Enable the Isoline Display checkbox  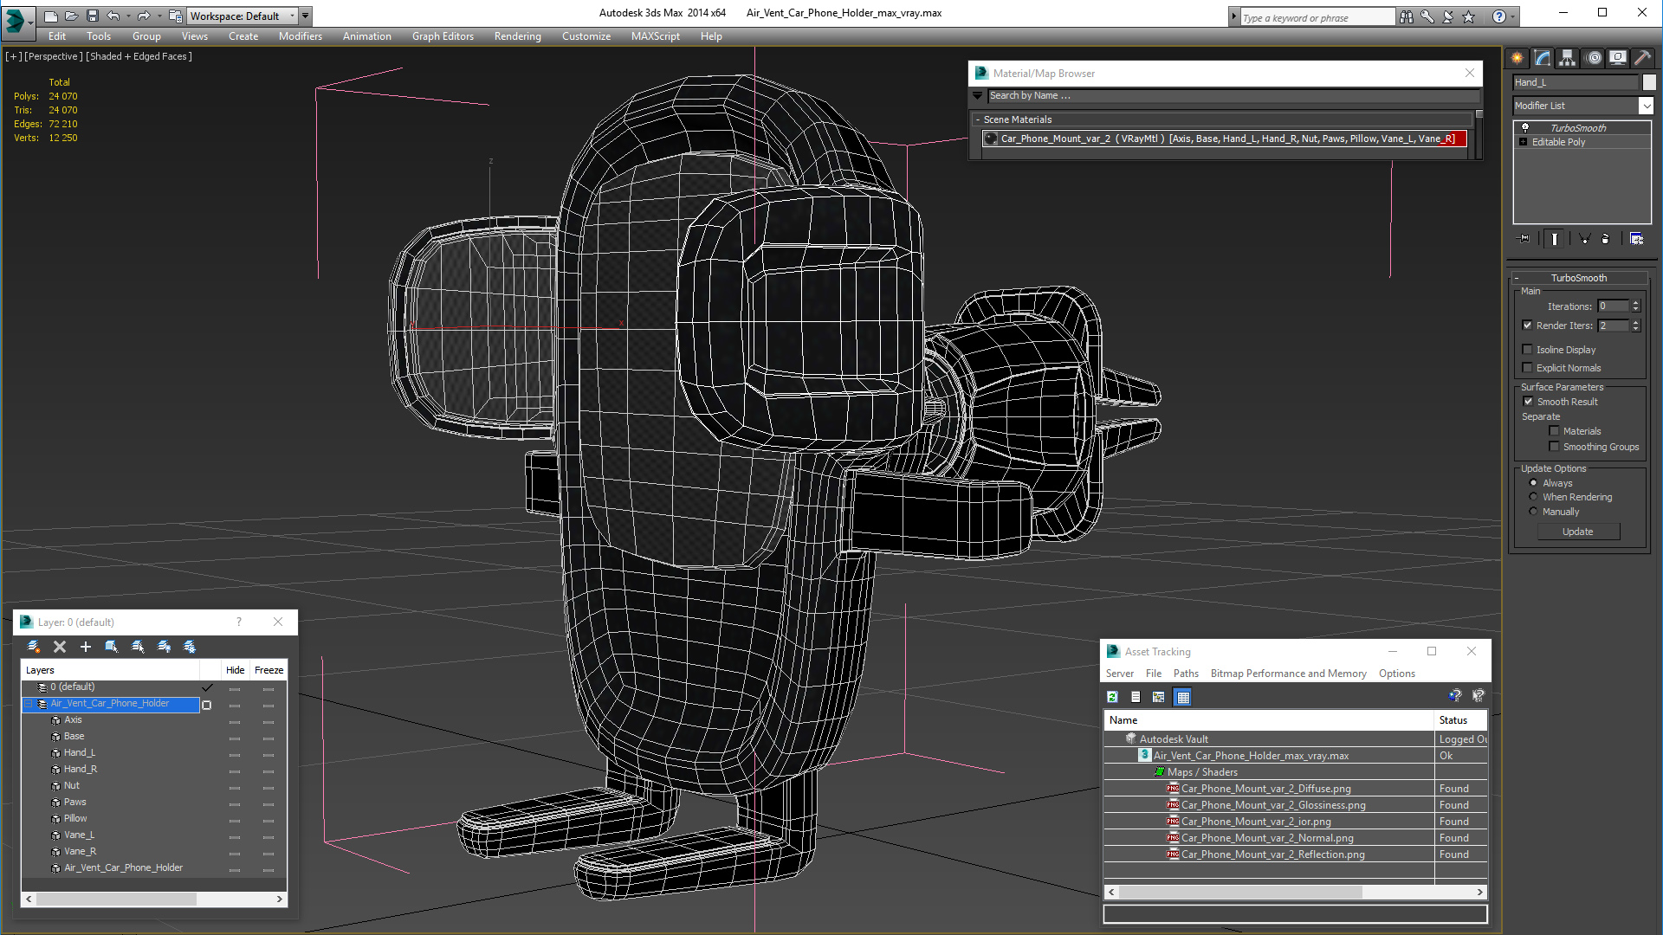1528,350
